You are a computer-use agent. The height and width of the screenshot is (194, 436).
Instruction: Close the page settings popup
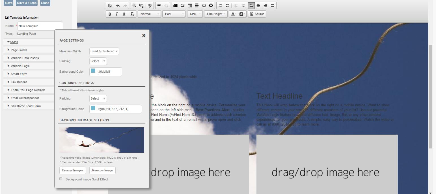(x=144, y=35)
